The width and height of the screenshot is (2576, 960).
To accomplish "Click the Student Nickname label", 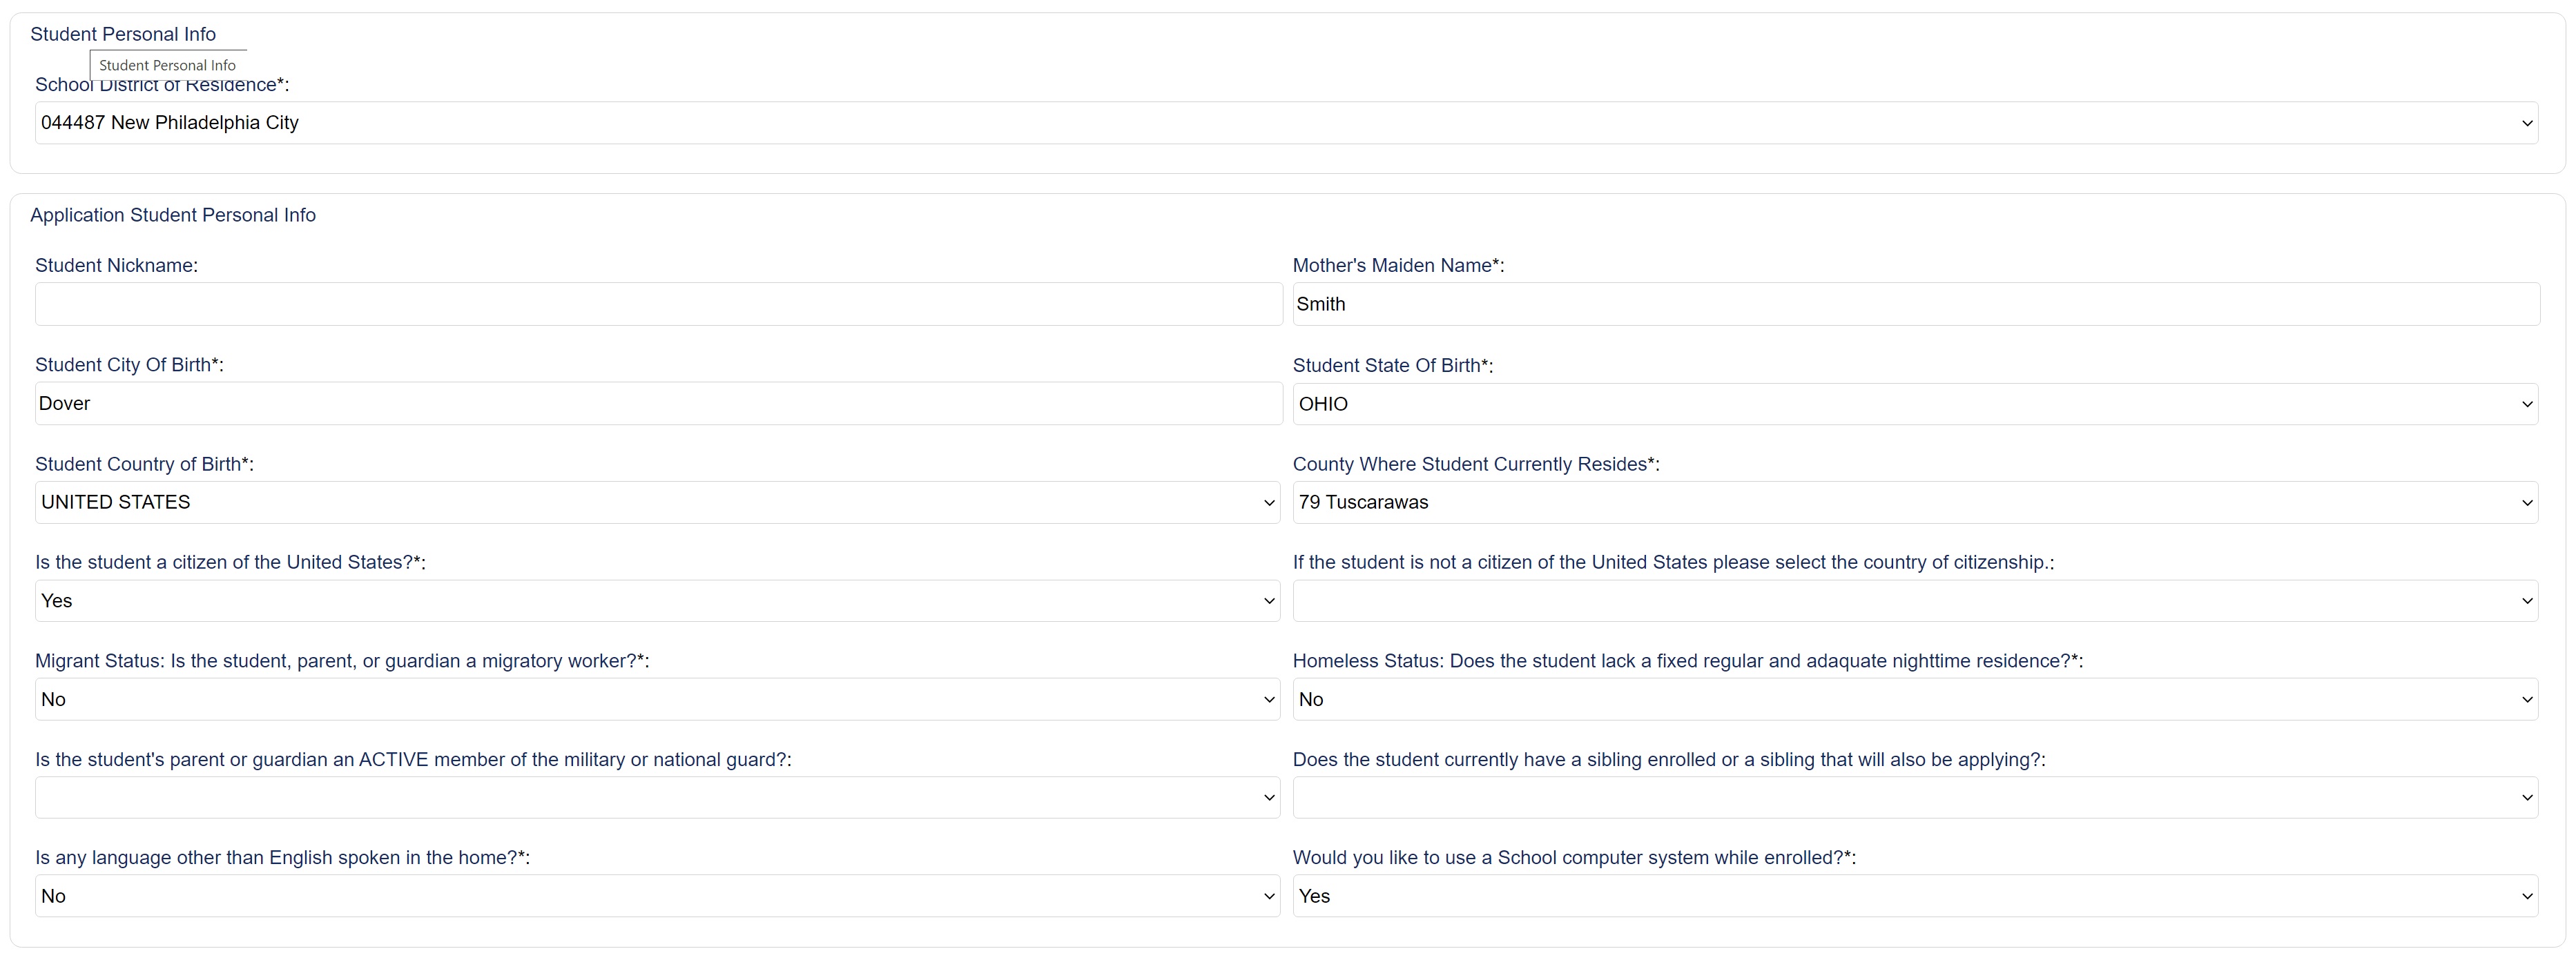I will point(117,265).
